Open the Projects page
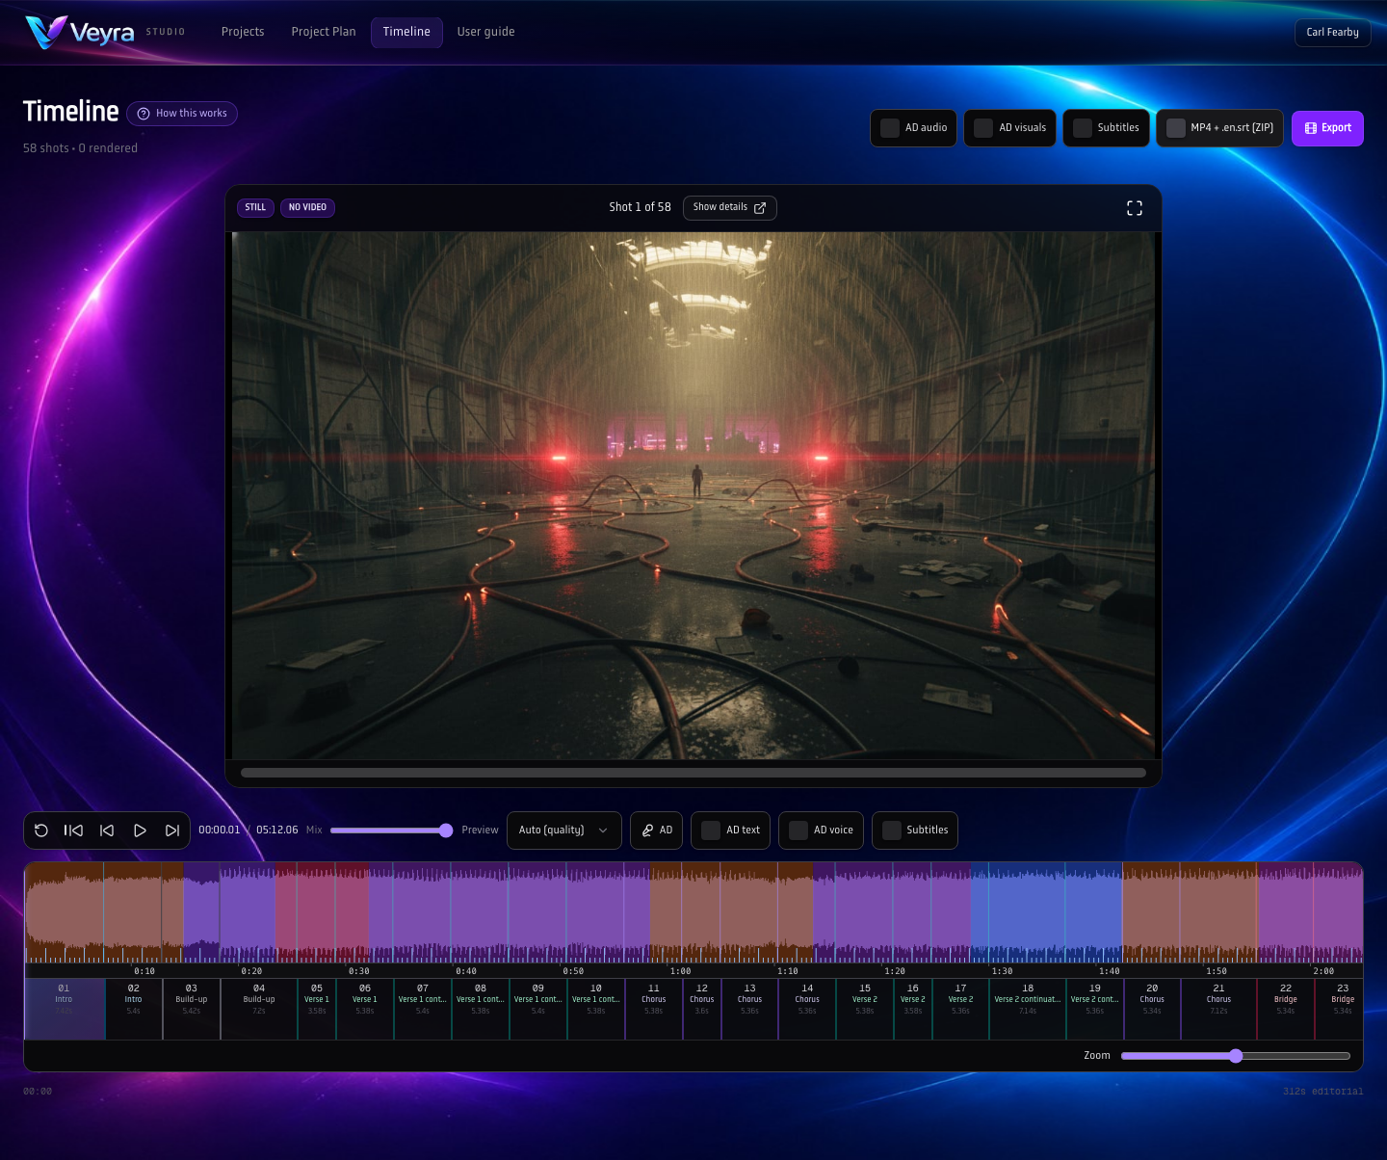 243,32
